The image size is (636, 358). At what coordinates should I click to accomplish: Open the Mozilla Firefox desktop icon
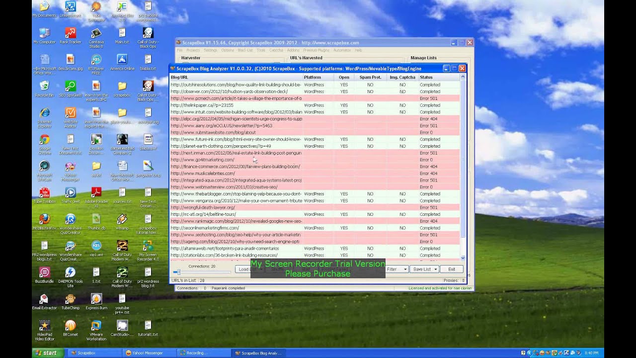click(44, 223)
